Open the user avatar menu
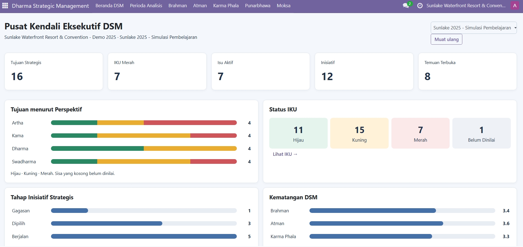Viewport: 523px width, 247px height. tap(515, 6)
